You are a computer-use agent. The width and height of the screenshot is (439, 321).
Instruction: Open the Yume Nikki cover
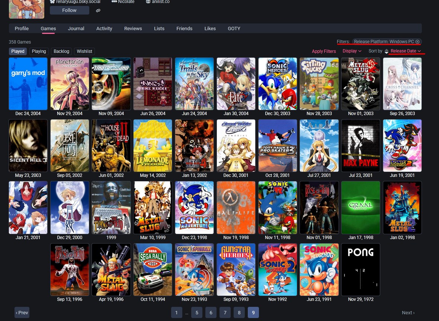coord(153,84)
